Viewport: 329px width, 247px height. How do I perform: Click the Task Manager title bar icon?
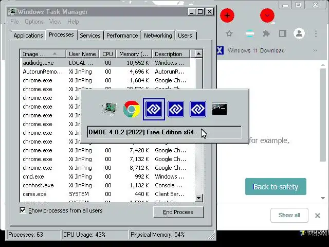12,11
